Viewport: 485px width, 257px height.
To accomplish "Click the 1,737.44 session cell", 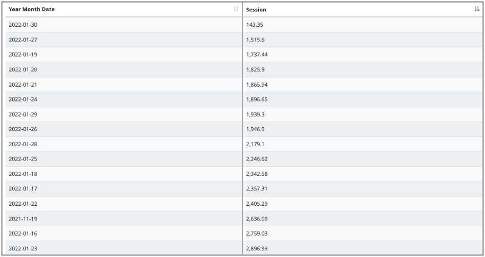I will (x=257, y=54).
